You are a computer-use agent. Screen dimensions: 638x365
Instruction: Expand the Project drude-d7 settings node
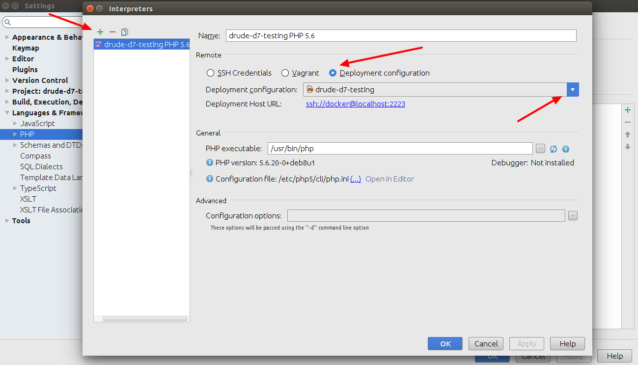click(x=7, y=91)
